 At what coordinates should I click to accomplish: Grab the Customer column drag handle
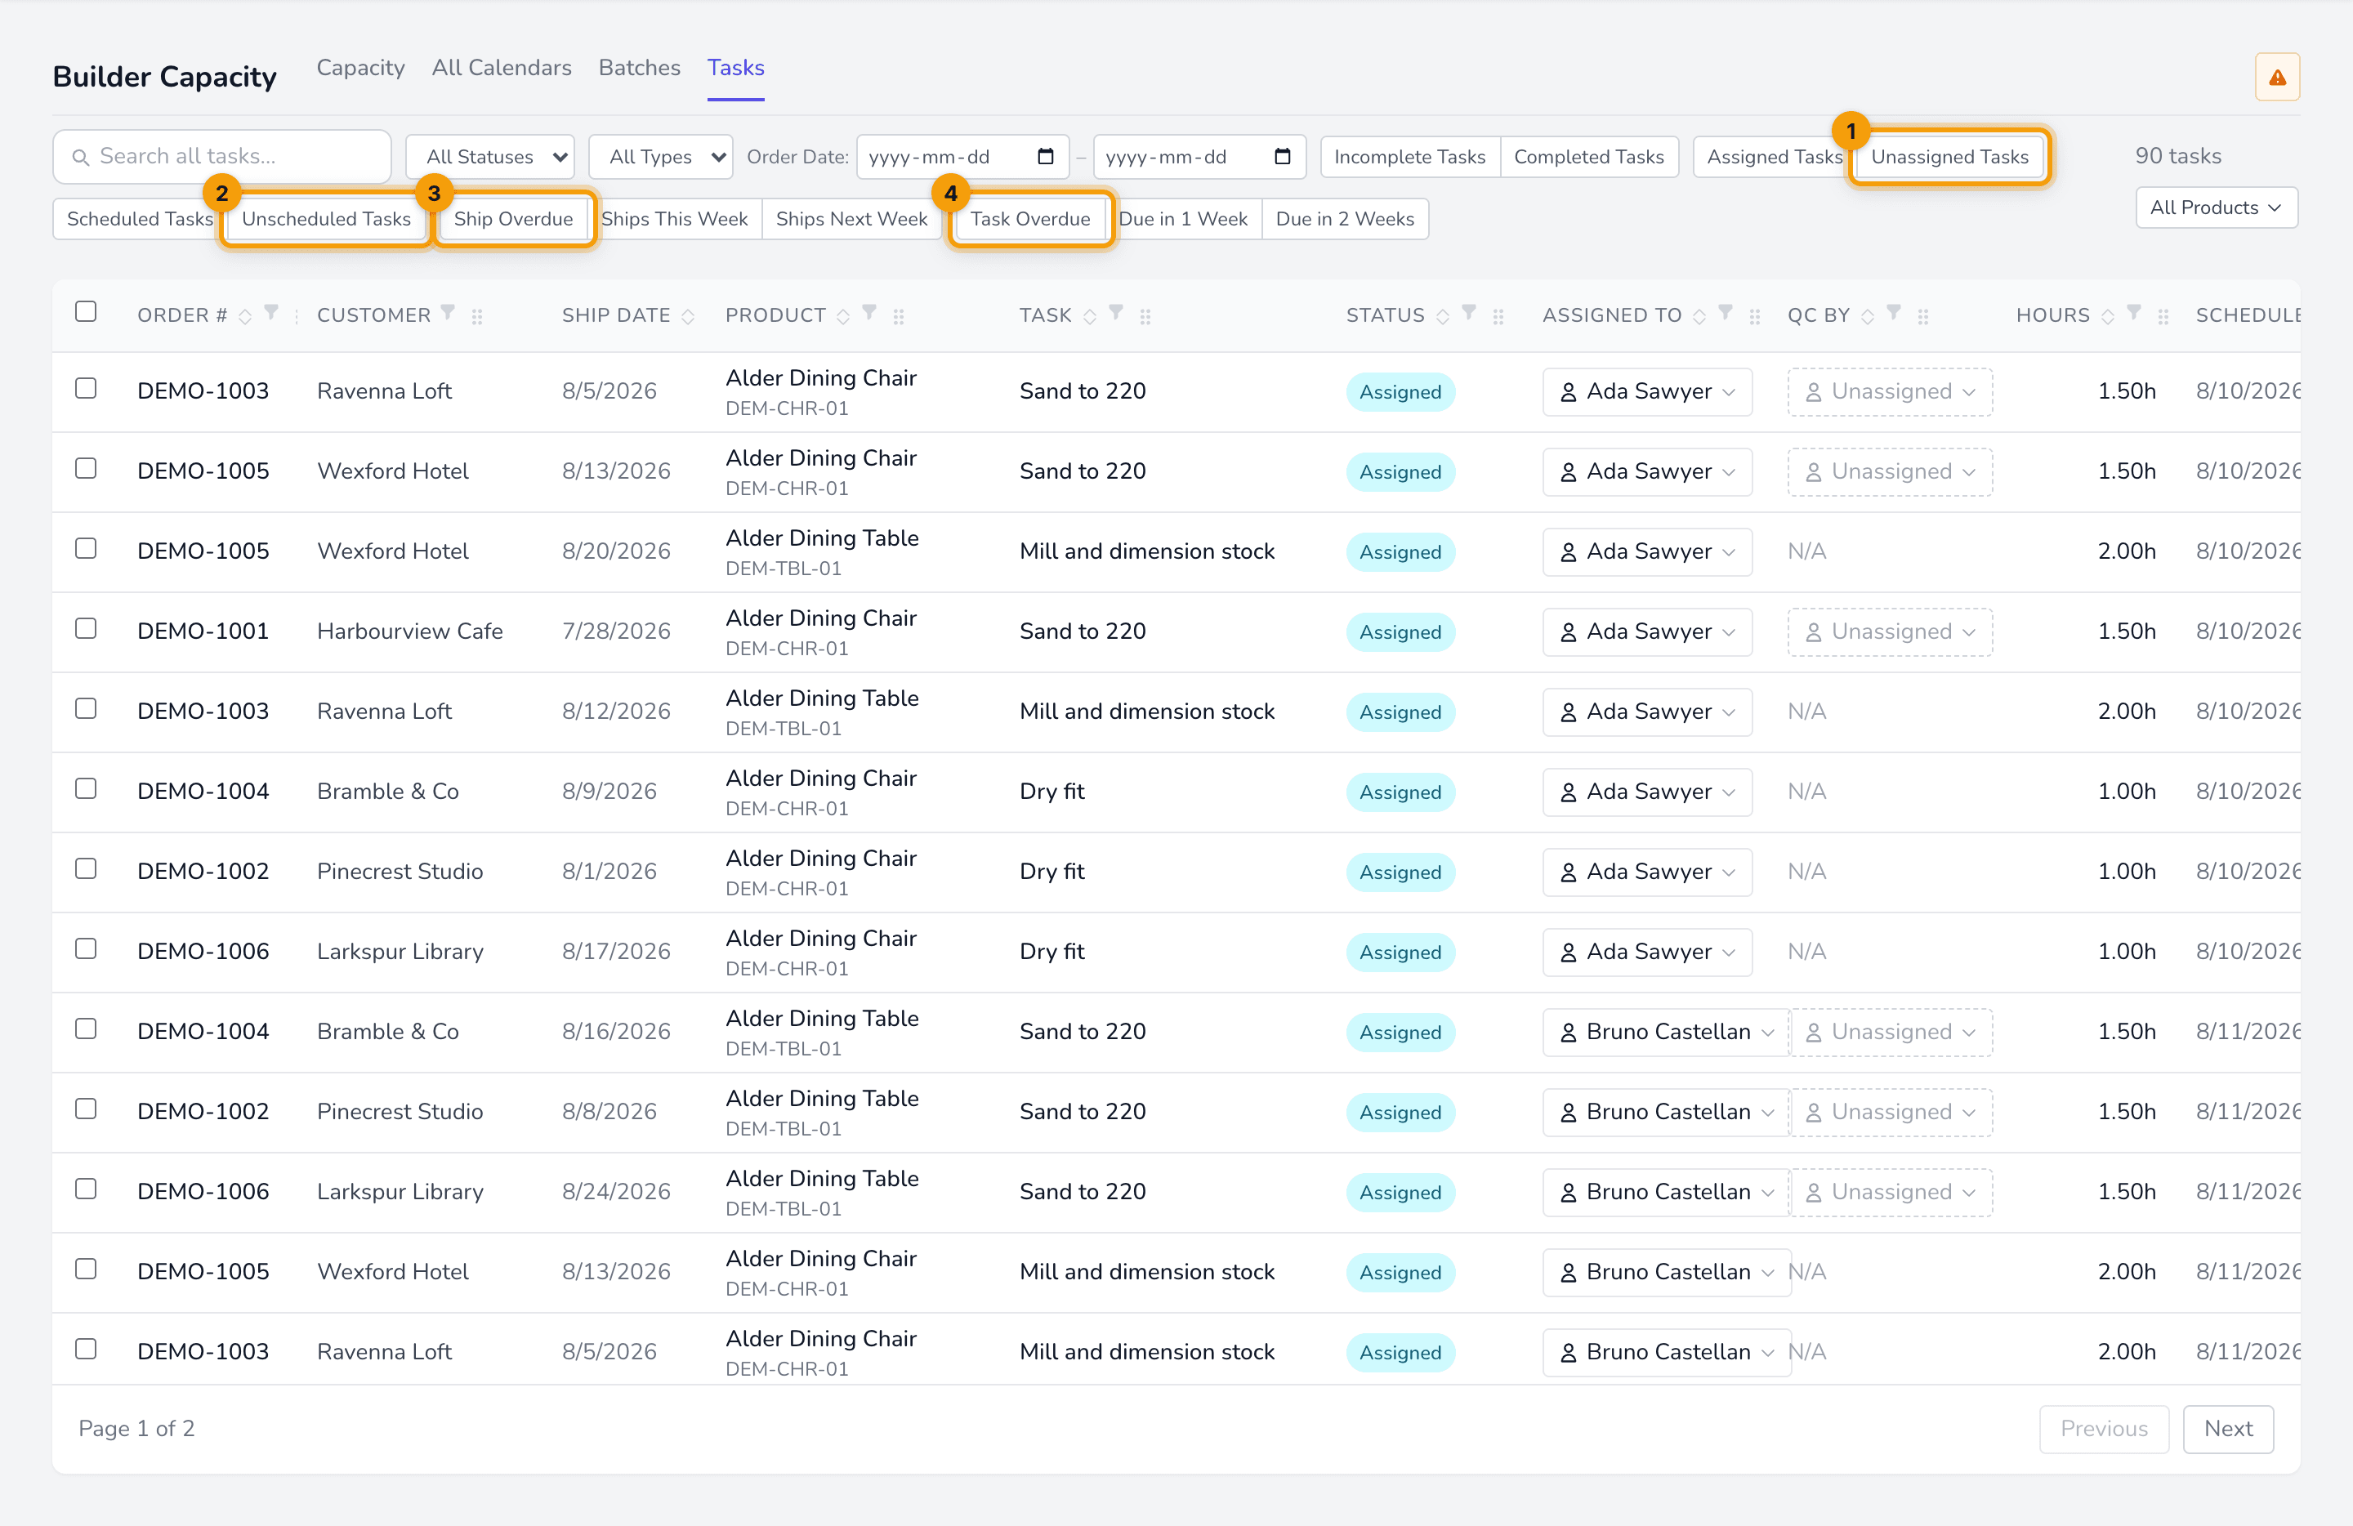pos(477,316)
